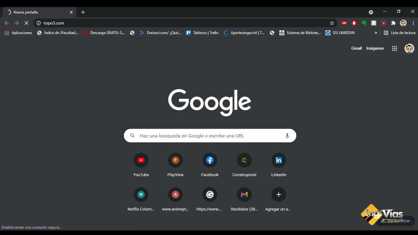Go to Gmail from the Google header
Viewport: 418px width, 235px height.
(356, 48)
